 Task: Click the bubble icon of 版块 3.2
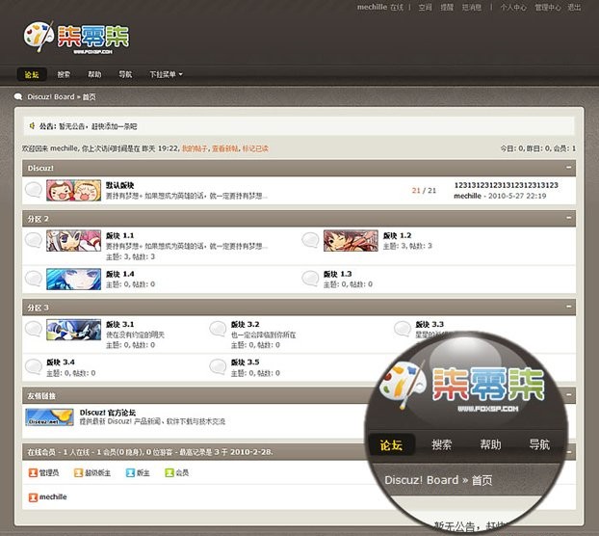point(219,329)
